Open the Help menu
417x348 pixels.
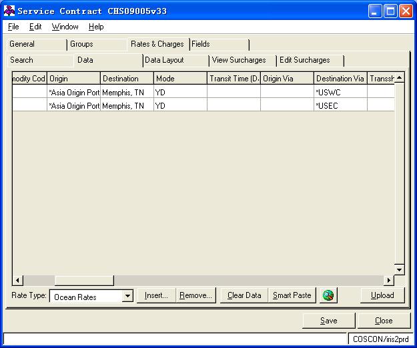coord(96,27)
